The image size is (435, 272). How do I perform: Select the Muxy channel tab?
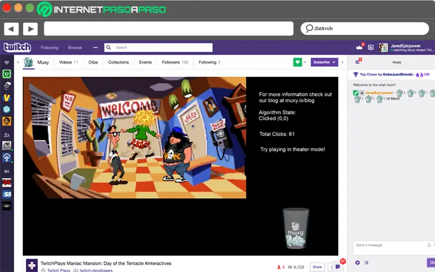pos(43,62)
